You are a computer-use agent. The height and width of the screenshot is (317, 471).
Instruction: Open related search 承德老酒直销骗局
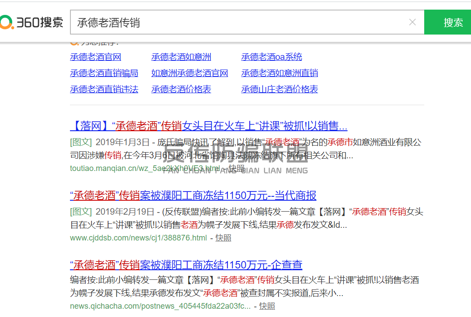[x=104, y=73]
